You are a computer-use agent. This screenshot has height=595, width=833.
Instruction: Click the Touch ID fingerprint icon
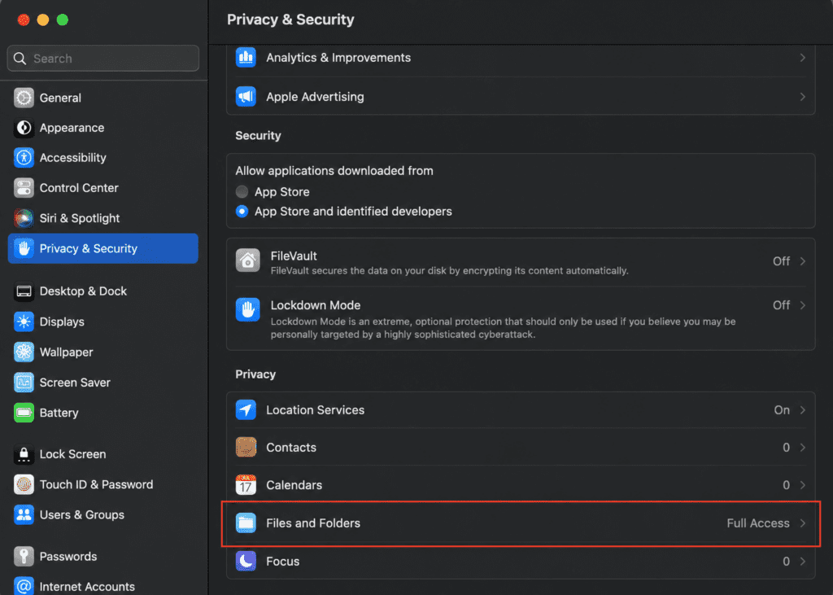[24, 484]
